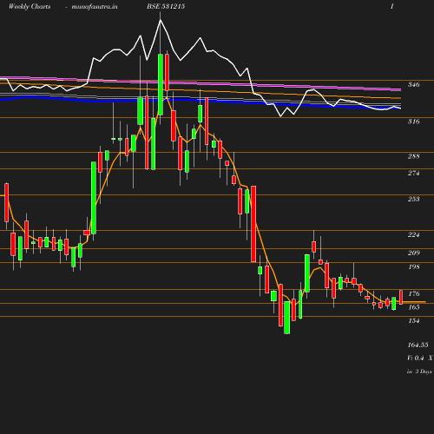Click the 198 price axis label
The height and width of the screenshot is (434, 434).
point(414,266)
